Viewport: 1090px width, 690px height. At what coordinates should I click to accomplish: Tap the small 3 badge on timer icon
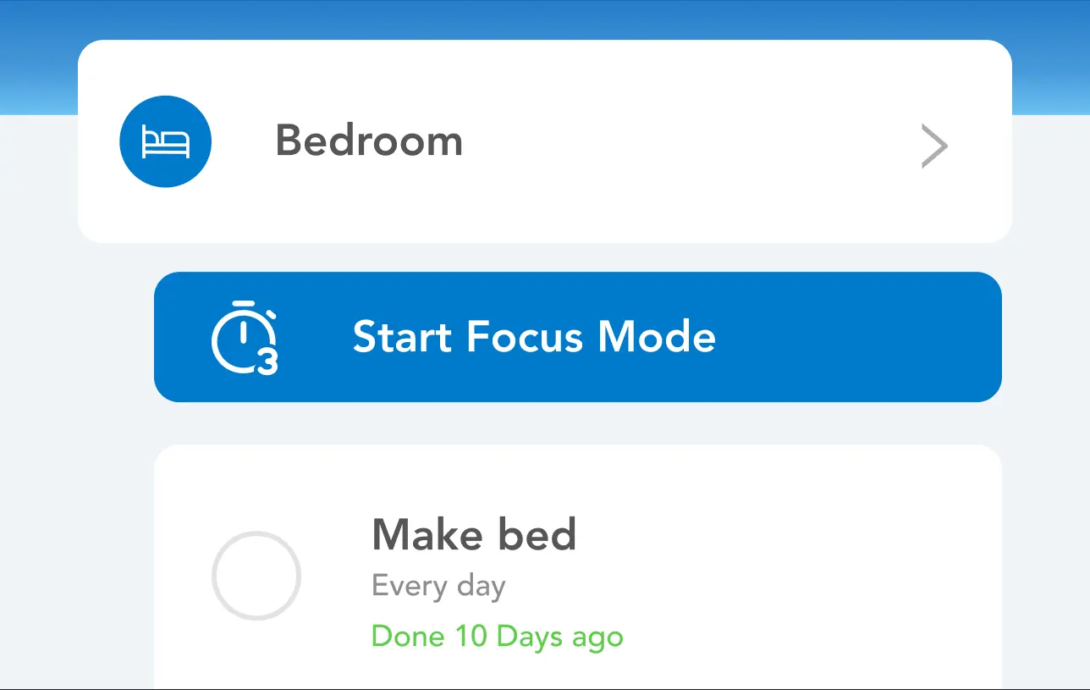coord(267,362)
